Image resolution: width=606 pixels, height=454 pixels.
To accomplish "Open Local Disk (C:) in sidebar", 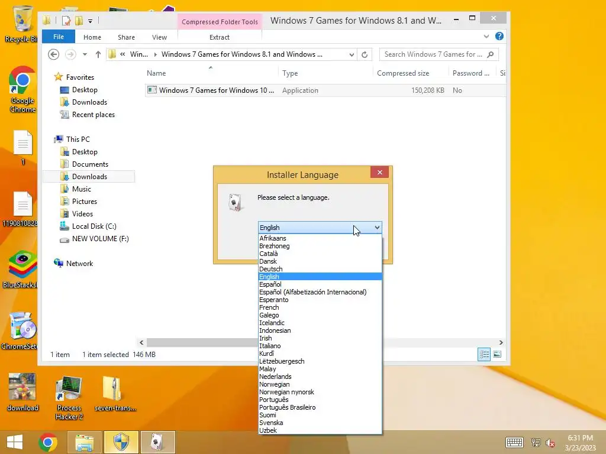I will coord(94,226).
